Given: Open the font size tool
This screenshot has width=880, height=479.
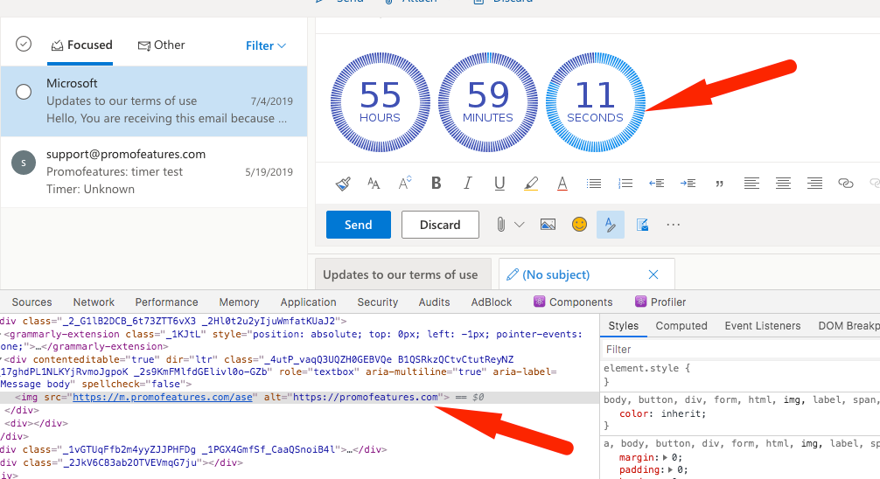Looking at the screenshot, I should (x=374, y=184).
